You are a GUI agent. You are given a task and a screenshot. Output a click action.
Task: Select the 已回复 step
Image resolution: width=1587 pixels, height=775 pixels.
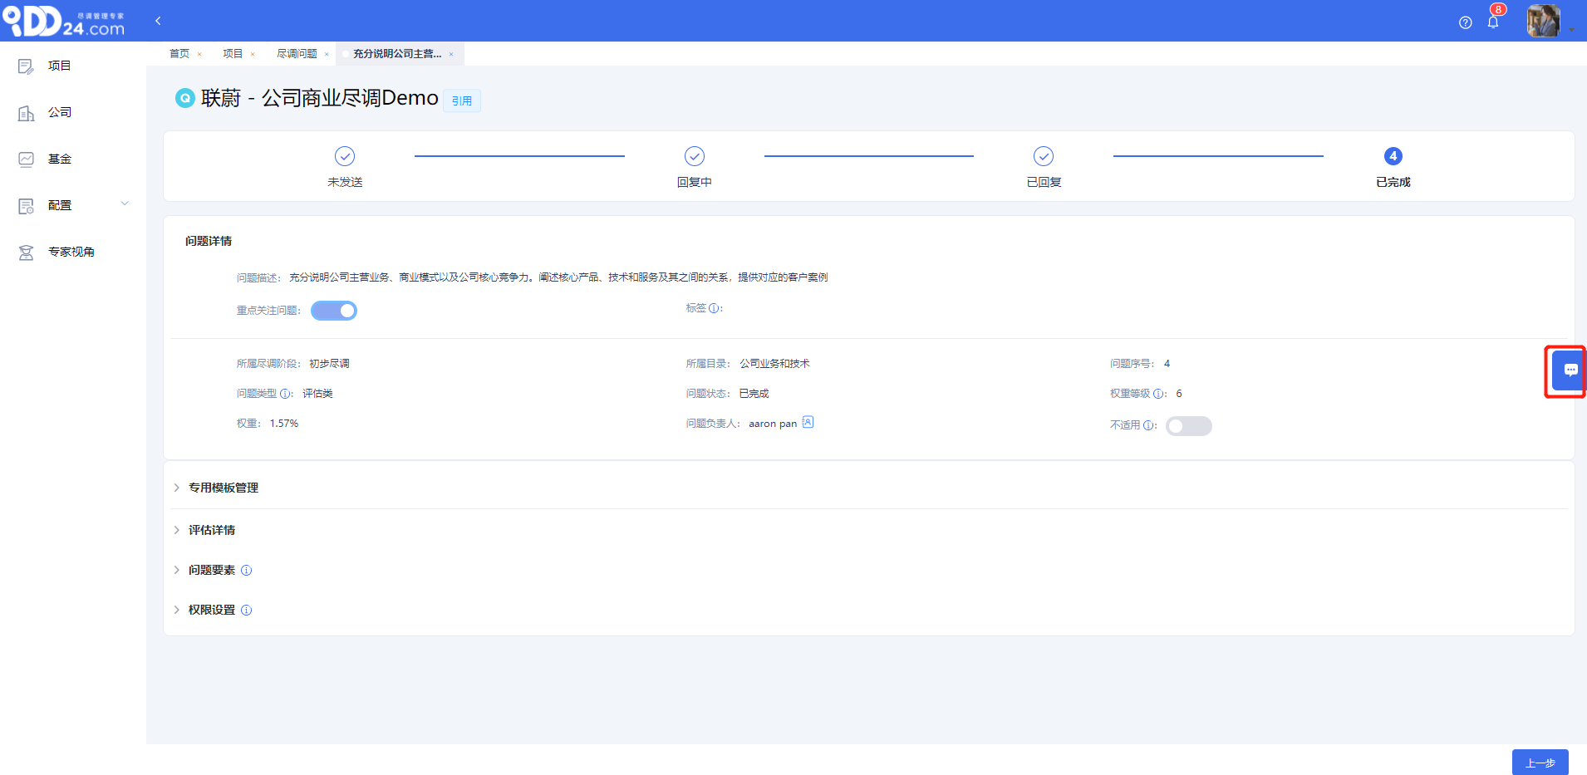1044,166
